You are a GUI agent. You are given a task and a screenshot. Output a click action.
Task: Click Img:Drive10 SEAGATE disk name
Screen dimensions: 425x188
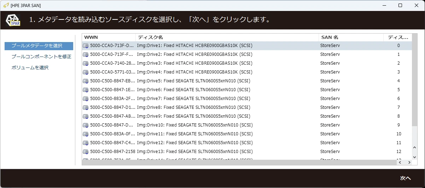click(x=195, y=125)
